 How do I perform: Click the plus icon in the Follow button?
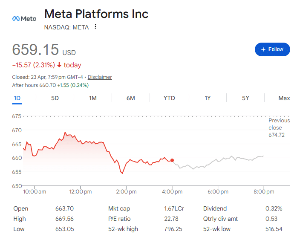point(263,49)
